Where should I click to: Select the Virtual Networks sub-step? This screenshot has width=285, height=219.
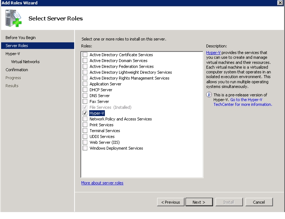point(25,62)
